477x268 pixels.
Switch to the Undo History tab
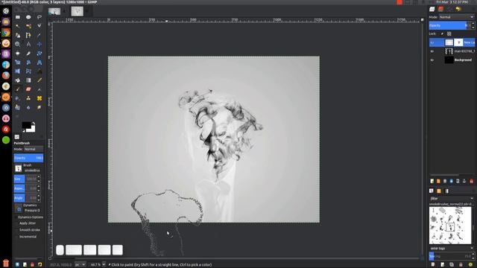458,9
